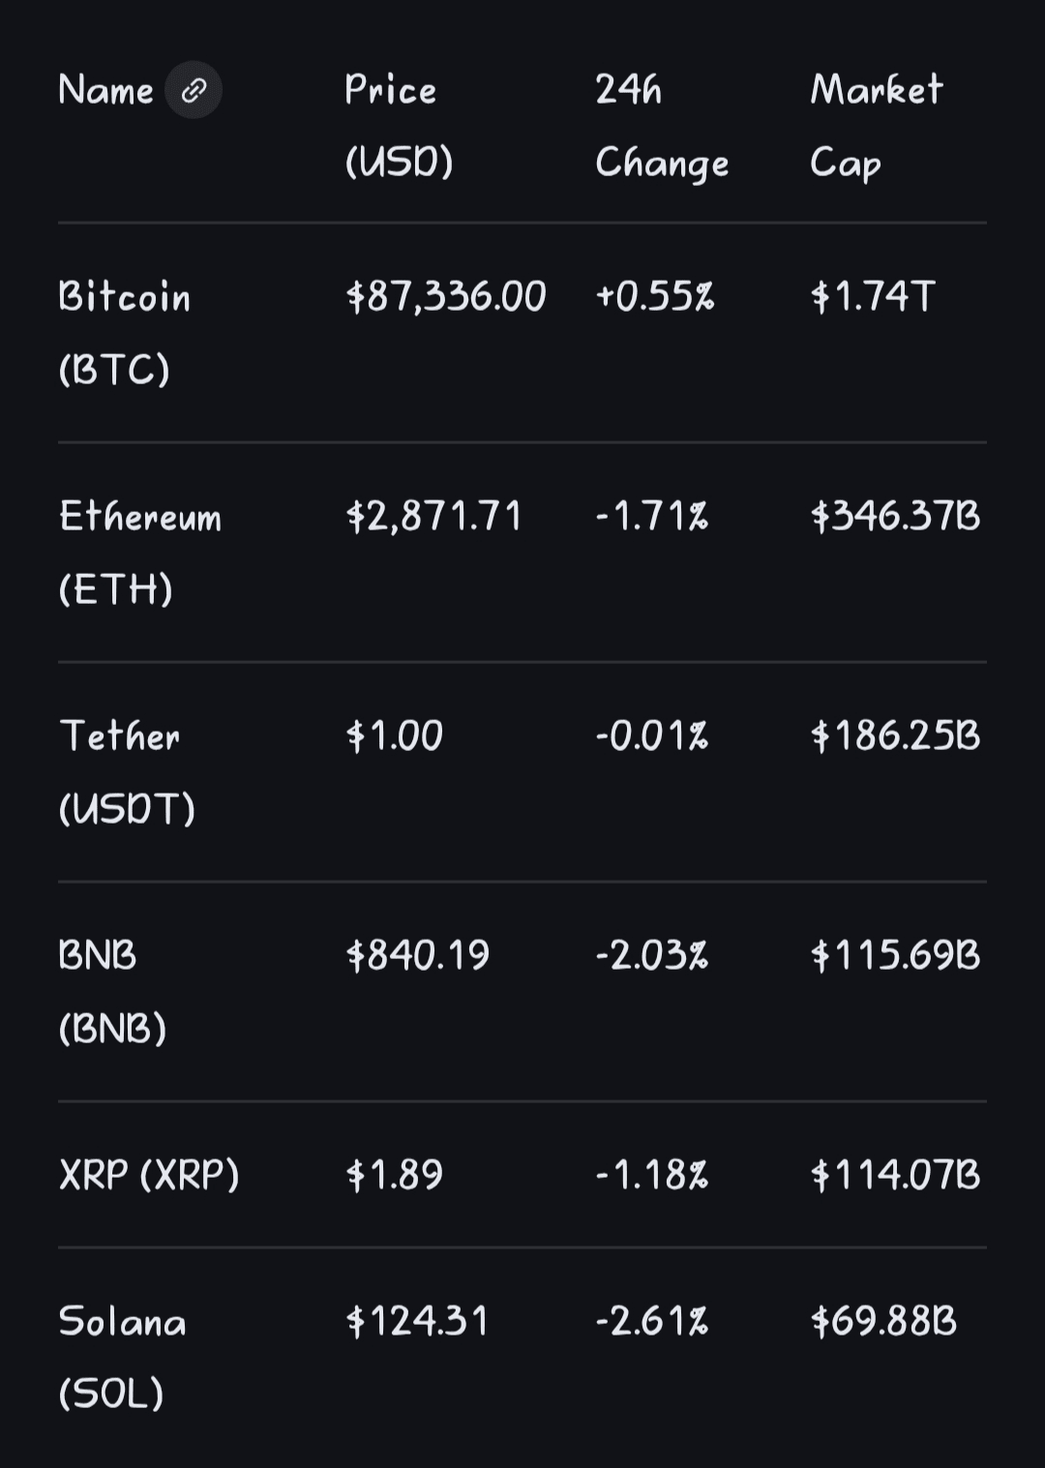Open the Solana (SOL) entry
The image size is (1045, 1468).
tap(121, 1357)
